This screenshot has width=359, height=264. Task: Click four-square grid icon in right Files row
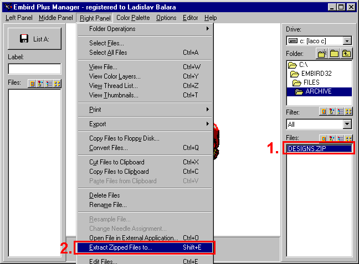pos(348,138)
